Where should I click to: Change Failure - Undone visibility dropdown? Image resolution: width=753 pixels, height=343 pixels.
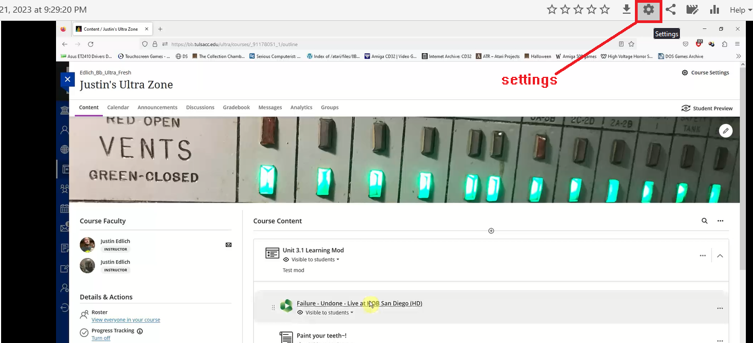tap(325, 312)
